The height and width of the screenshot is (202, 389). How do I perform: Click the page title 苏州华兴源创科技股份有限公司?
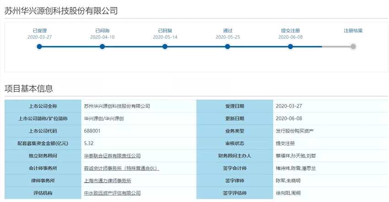61,11
